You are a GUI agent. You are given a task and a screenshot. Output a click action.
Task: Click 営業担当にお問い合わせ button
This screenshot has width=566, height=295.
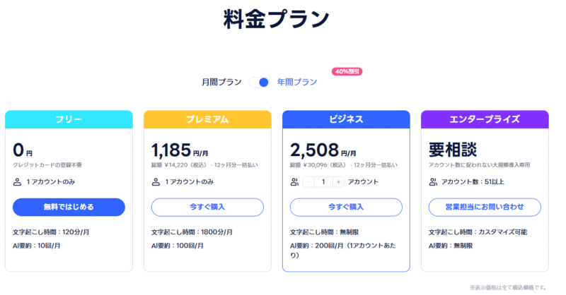[x=485, y=207]
